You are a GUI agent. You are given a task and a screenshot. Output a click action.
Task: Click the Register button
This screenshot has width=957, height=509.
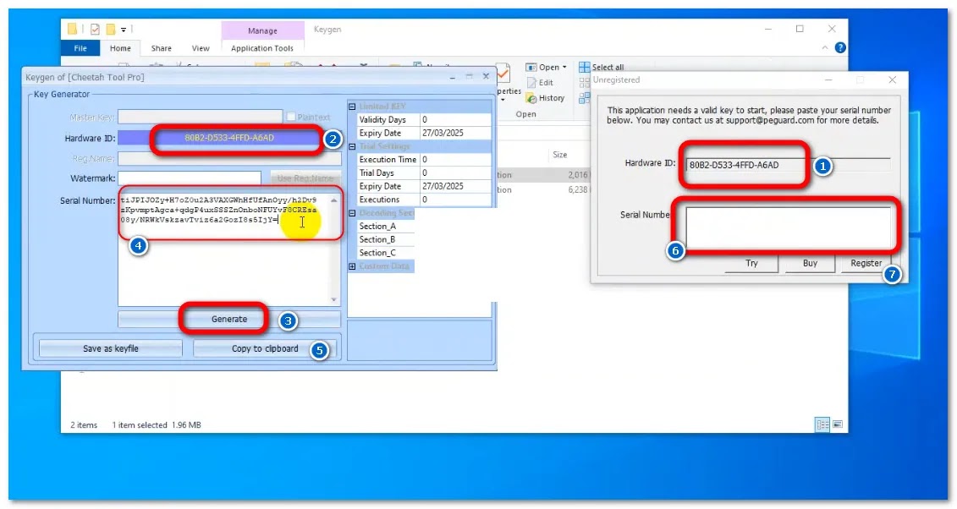[866, 263]
